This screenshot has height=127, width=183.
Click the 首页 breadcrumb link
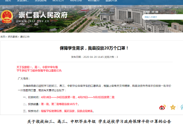tap(3, 37)
